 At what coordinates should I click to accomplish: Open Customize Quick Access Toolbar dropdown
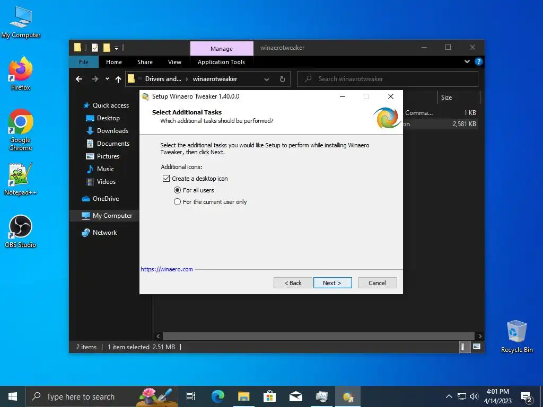(116, 48)
